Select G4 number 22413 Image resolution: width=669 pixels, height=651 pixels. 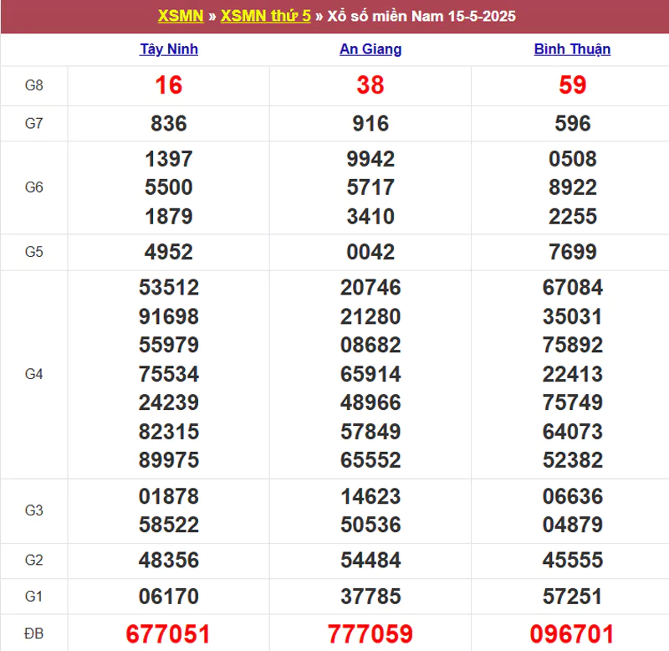tap(573, 374)
